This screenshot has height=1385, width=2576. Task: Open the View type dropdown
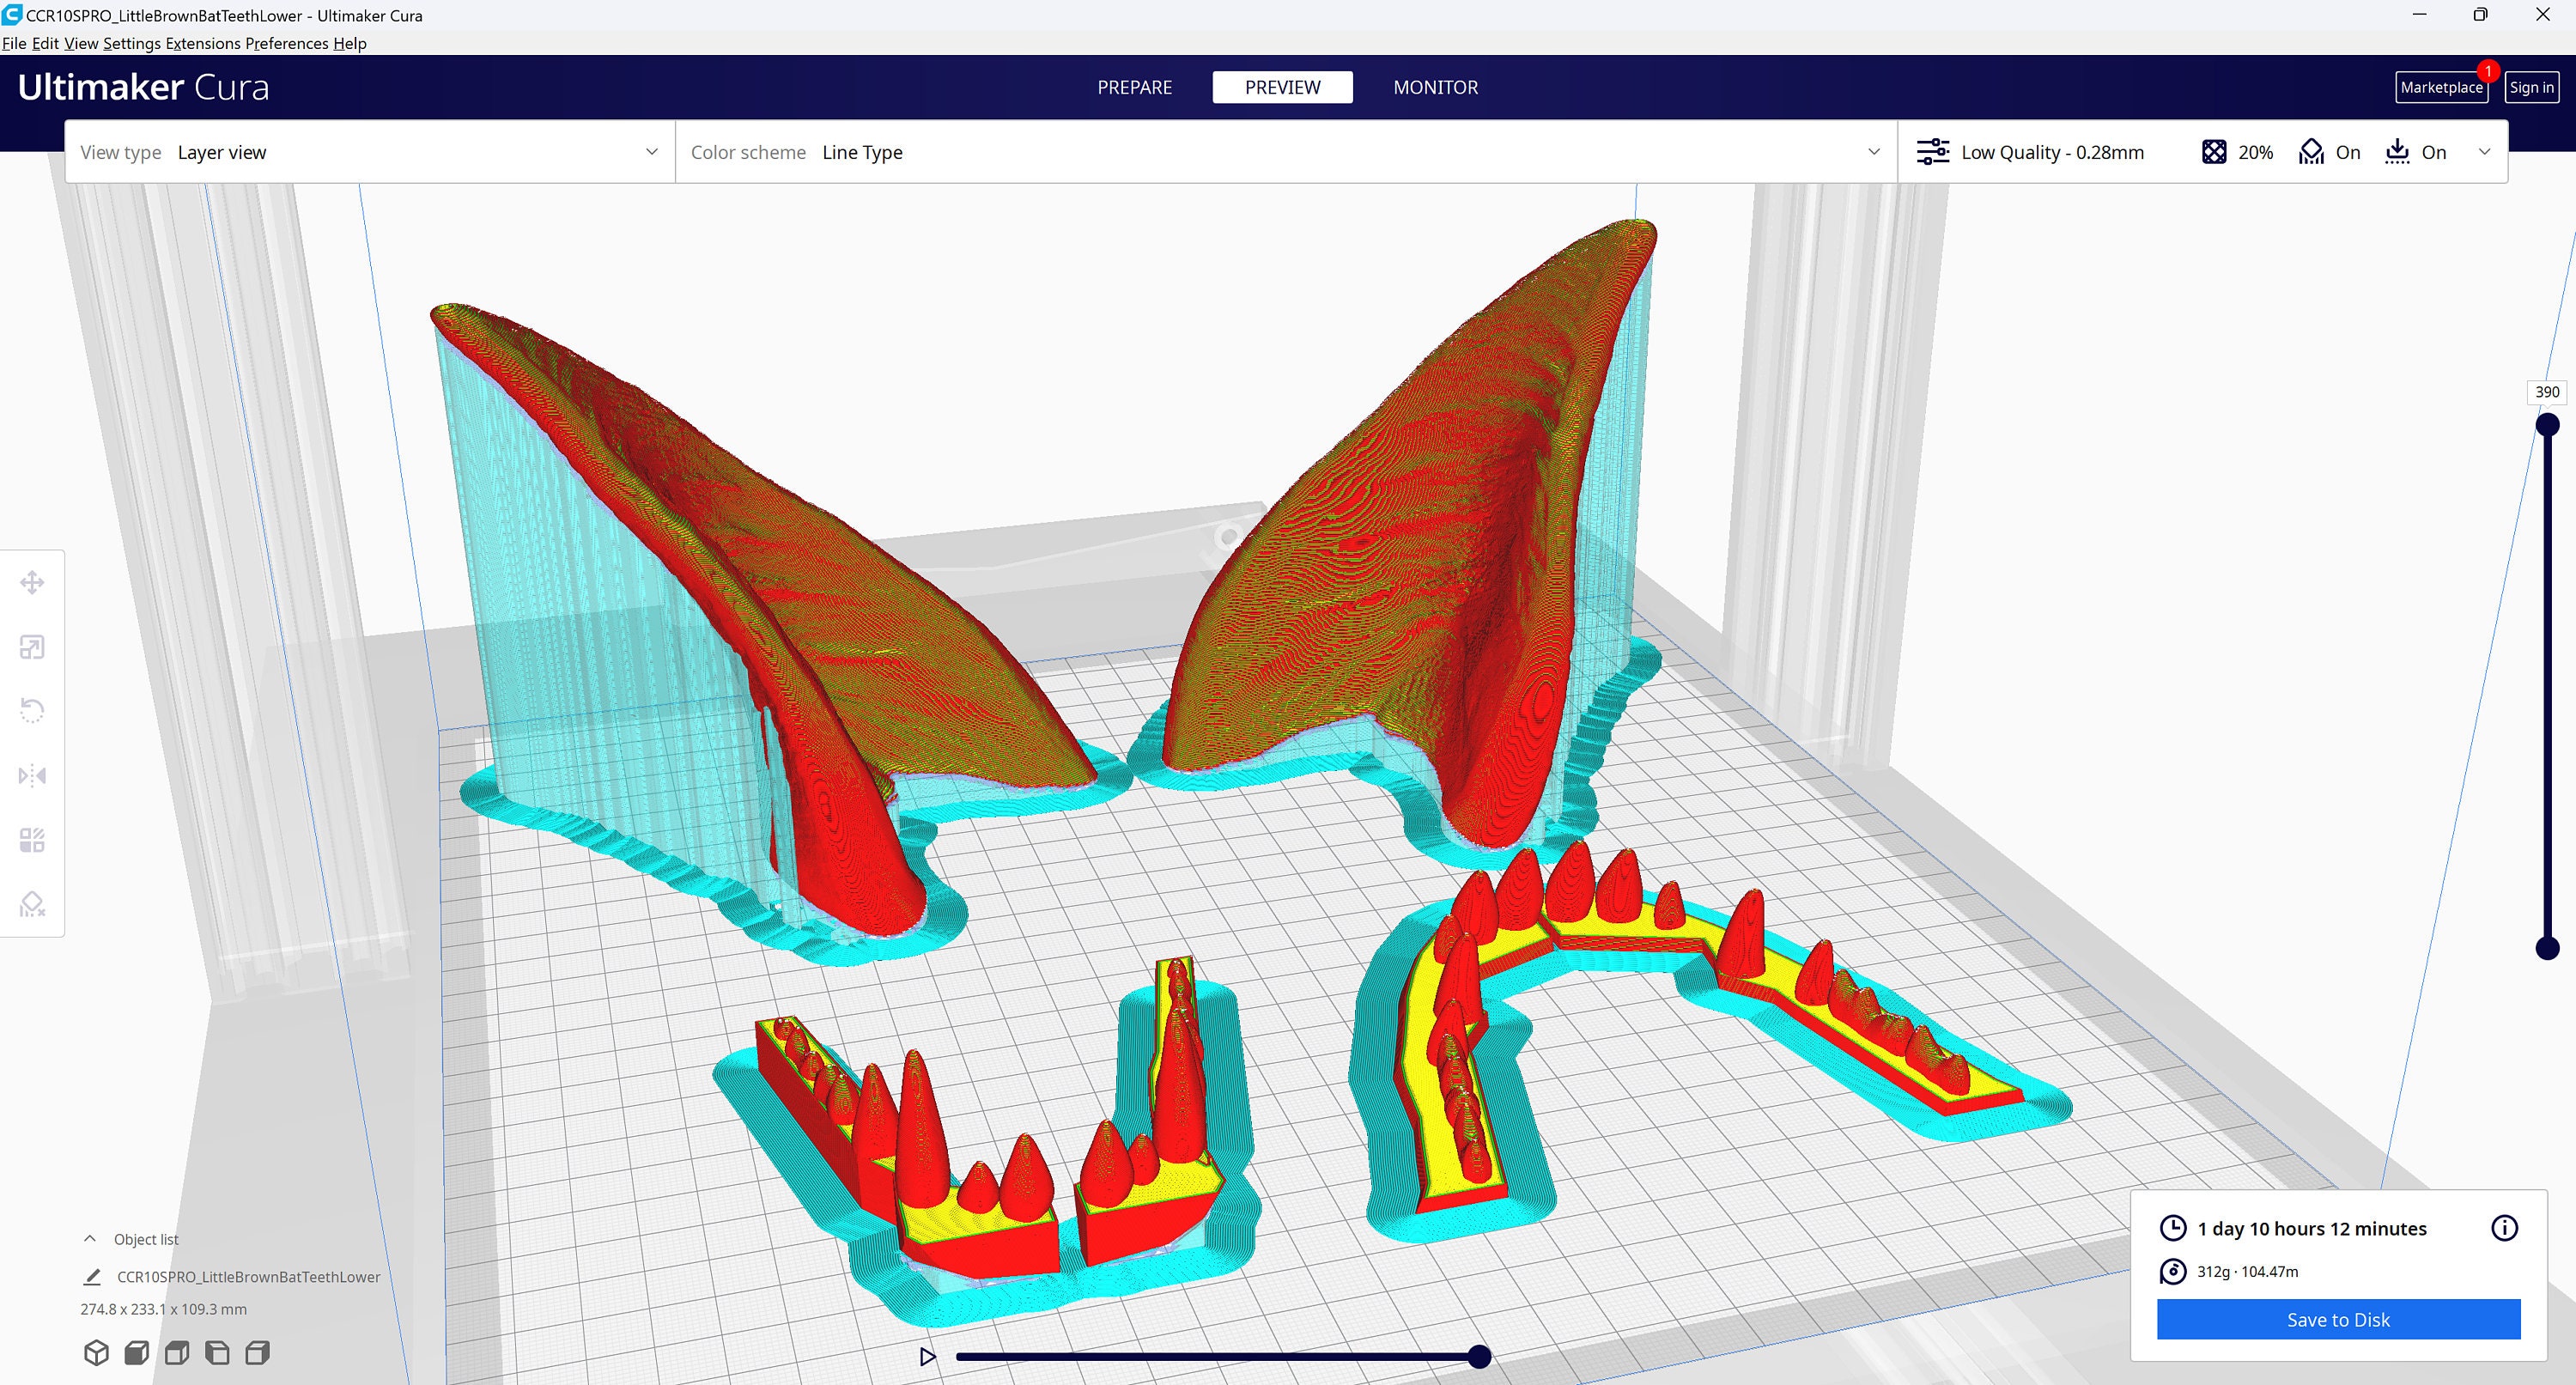(651, 152)
